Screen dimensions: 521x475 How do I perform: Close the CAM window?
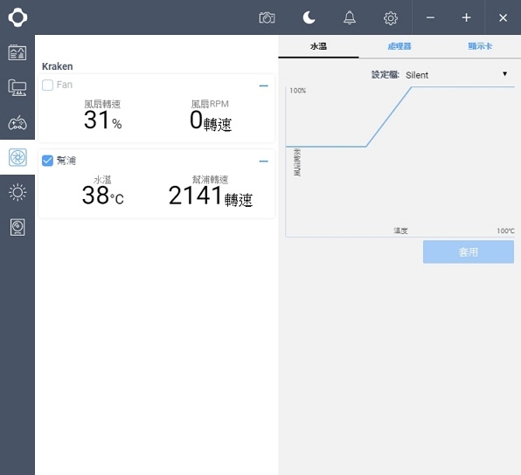503,17
